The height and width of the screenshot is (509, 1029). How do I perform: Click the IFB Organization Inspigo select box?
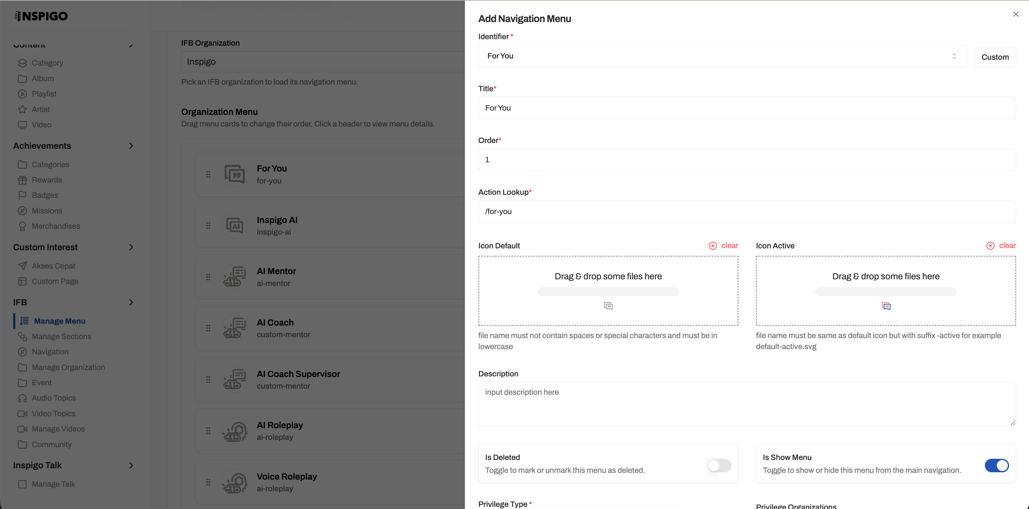click(323, 62)
